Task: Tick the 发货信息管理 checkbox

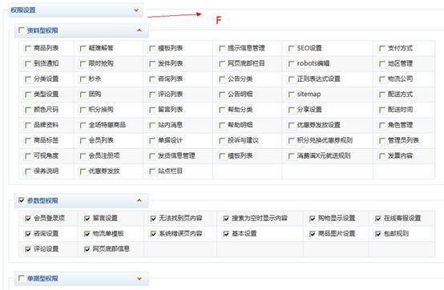Action: click(x=152, y=156)
